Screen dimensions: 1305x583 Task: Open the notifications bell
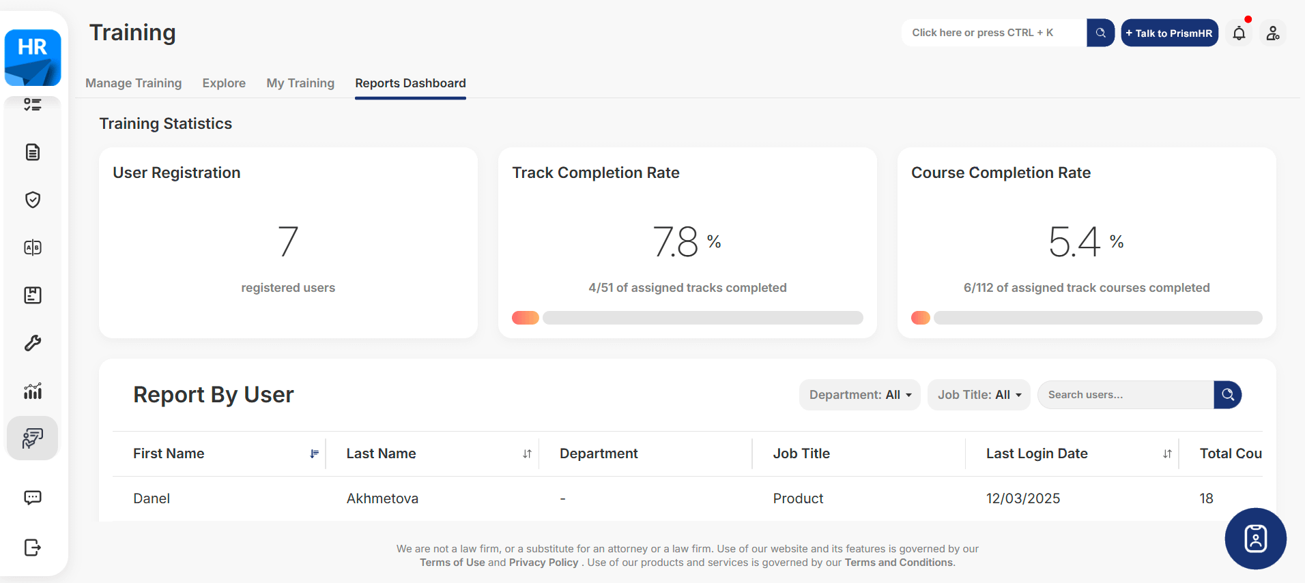tap(1239, 33)
